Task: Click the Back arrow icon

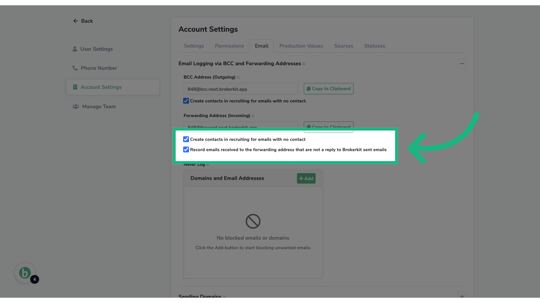Action: pyautogui.click(x=75, y=21)
